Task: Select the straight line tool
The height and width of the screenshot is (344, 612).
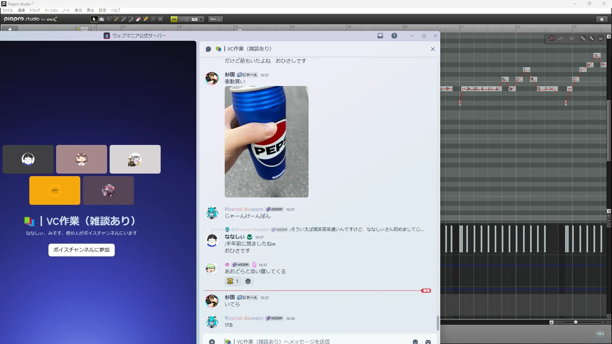Action: point(124,19)
